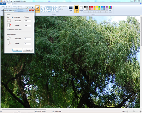Choose the Rounded rectangle shape
The height and width of the screenshot is (113, 142).
tap(51, 7)
